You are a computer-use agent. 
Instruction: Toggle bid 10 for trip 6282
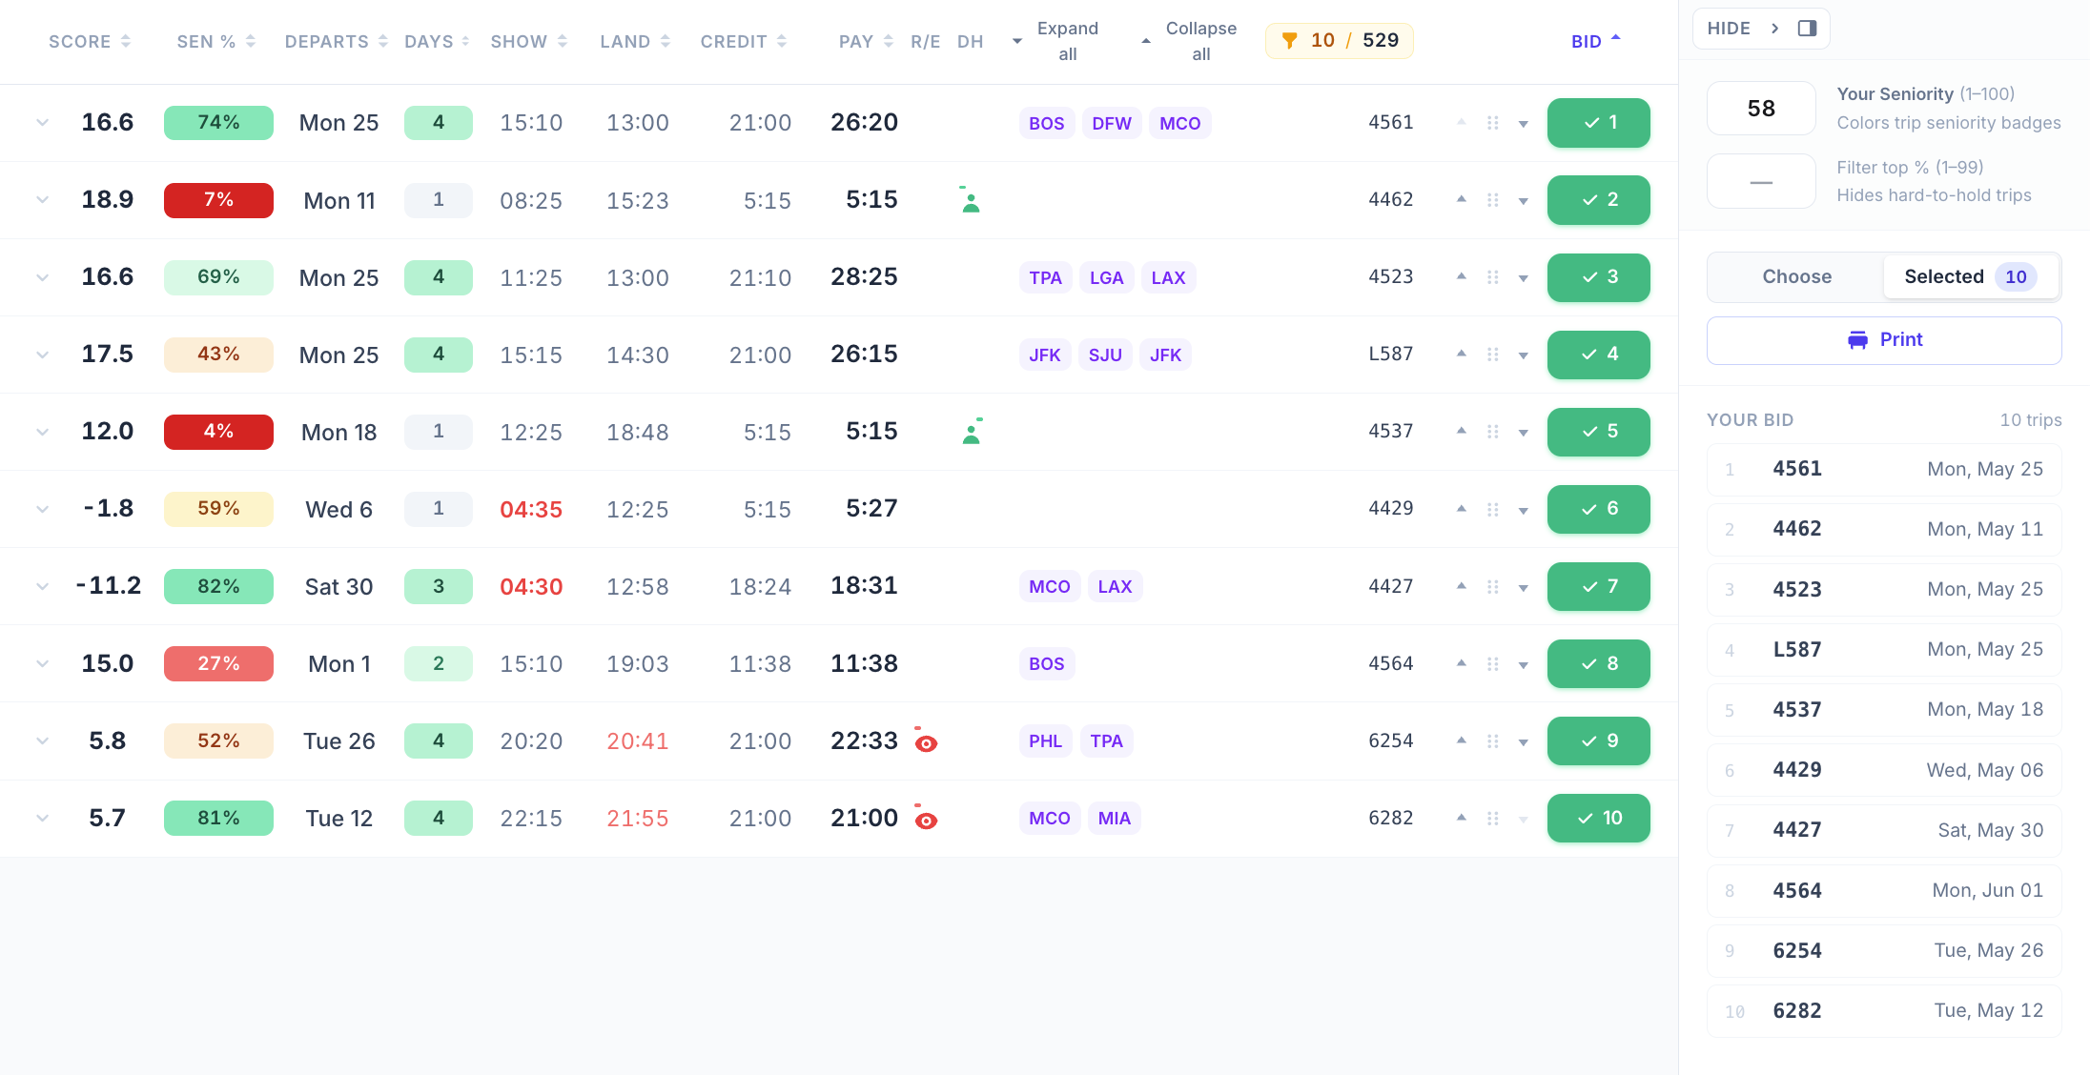click(1598, 818)
